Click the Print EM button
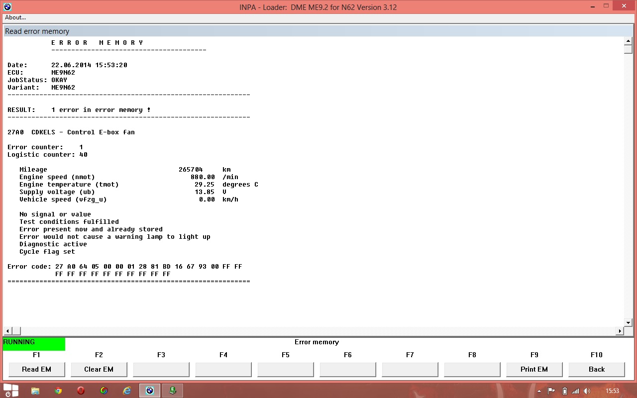 pyautogui.click(x=534, y=369)
